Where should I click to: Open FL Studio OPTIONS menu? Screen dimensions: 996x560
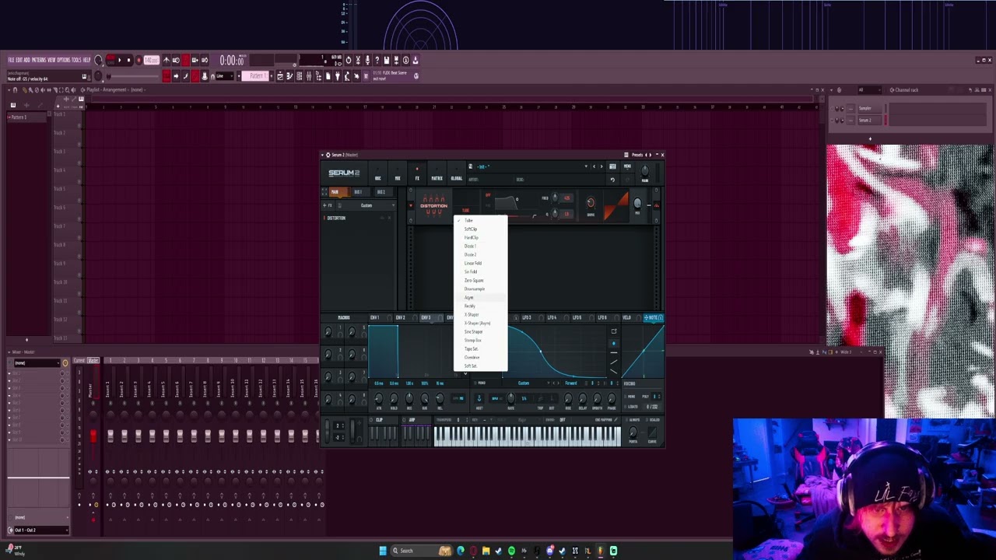[x=63, y=60]
